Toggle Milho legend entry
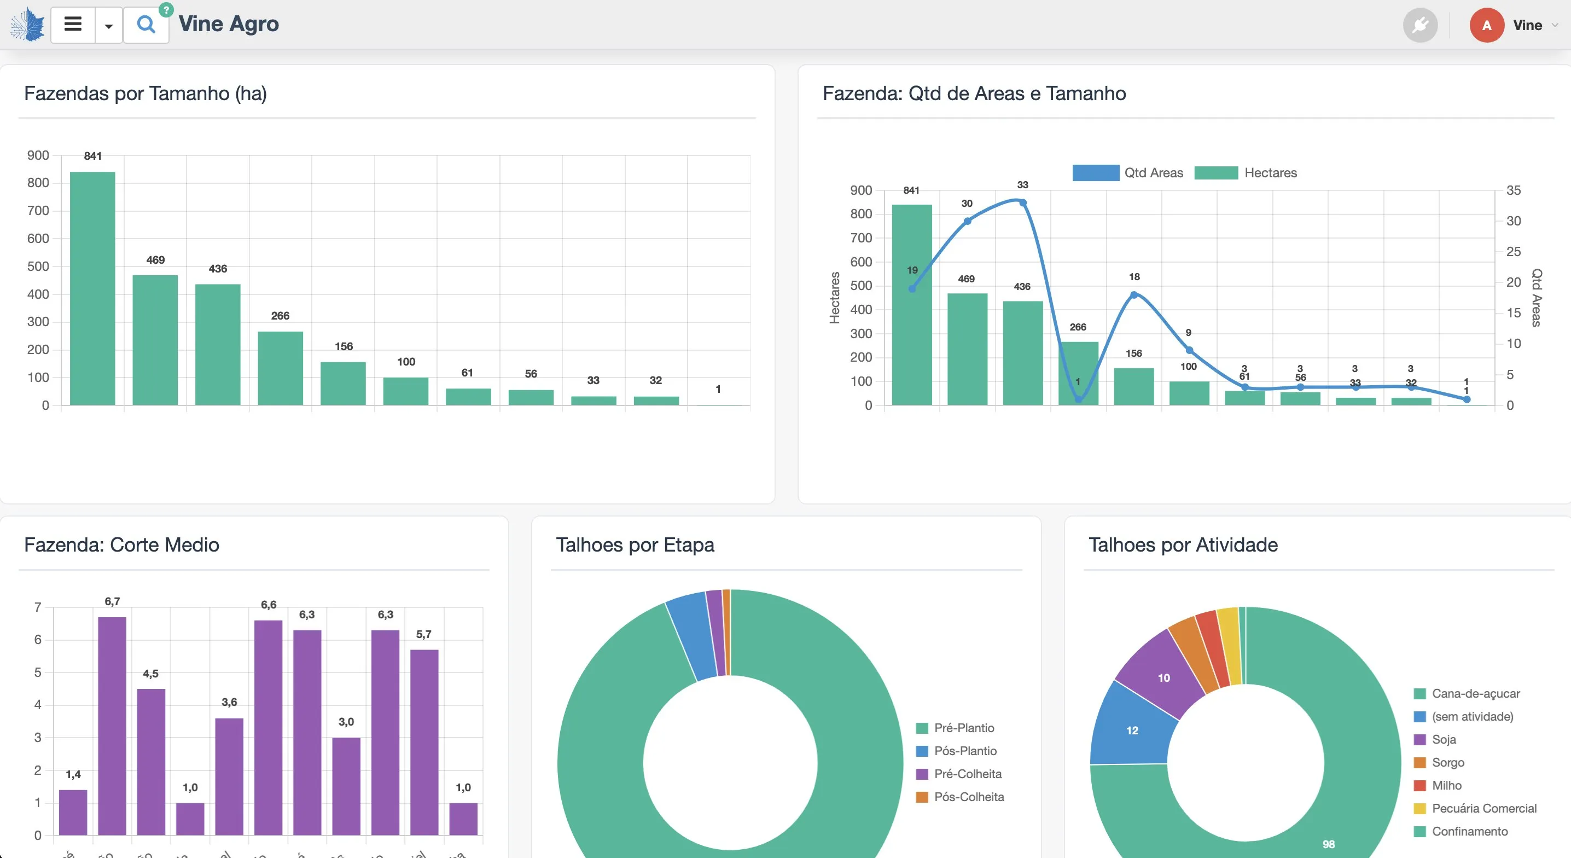 pos(1439,785)
